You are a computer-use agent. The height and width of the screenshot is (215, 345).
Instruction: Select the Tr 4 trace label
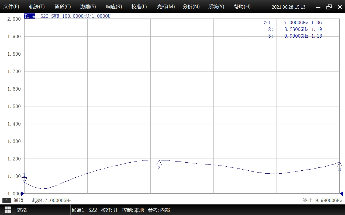click(x=30, y=16)
